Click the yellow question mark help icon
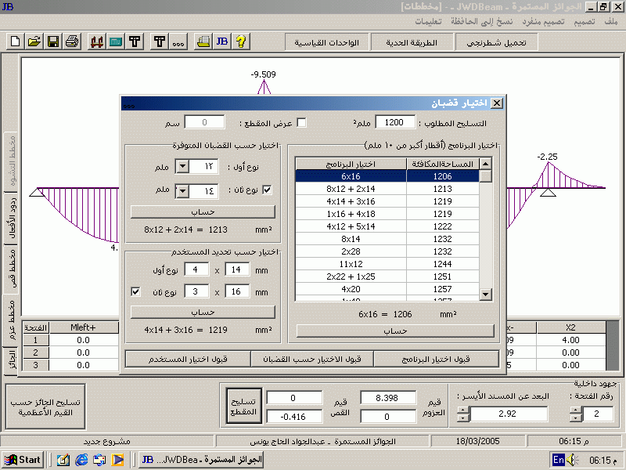The height and width of the screenshot is (470, 626). point(240,42)
